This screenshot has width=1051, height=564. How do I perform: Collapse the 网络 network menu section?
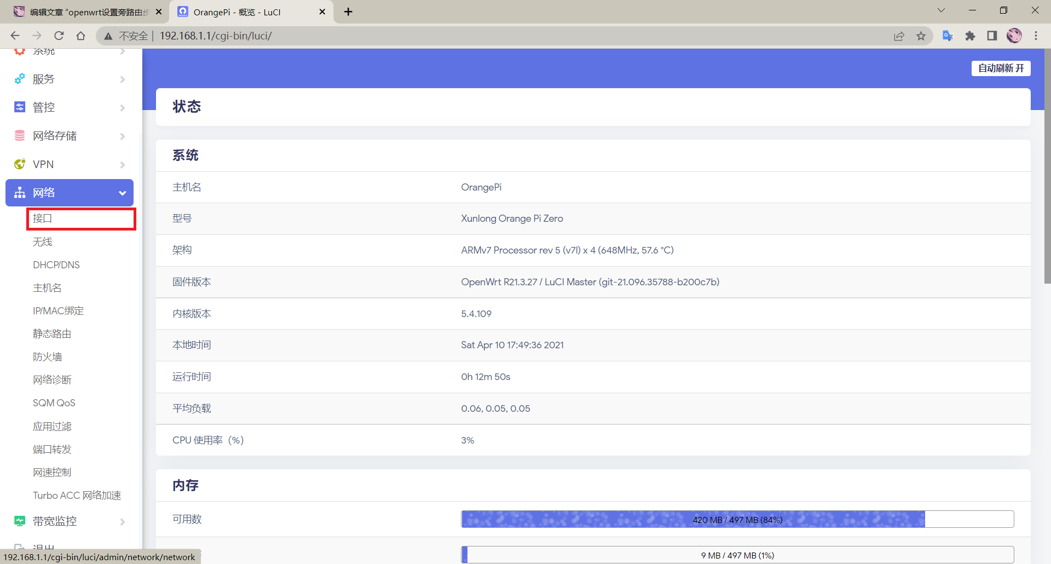tap(122, 193)
